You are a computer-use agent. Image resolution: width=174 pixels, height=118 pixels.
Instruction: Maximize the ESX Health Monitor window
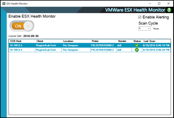point(159,3)
